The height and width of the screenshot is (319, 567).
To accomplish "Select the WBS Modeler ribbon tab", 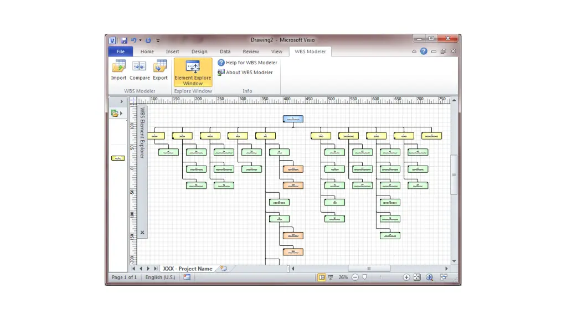I will click(310, 52).
